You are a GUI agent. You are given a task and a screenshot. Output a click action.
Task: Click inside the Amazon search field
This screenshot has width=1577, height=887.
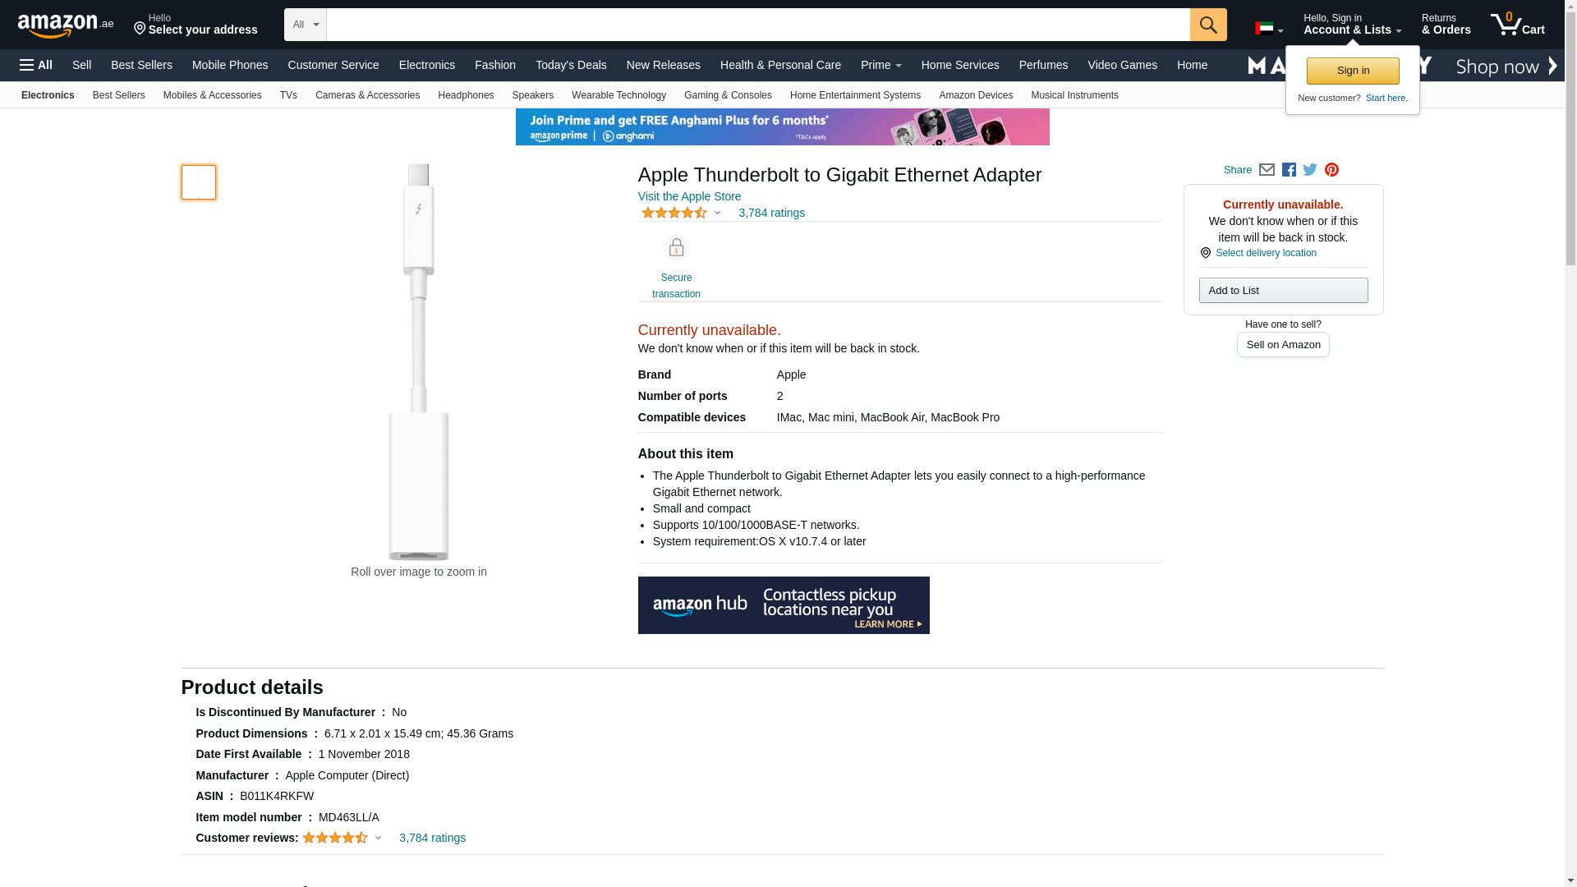click(x=757, y=25)
